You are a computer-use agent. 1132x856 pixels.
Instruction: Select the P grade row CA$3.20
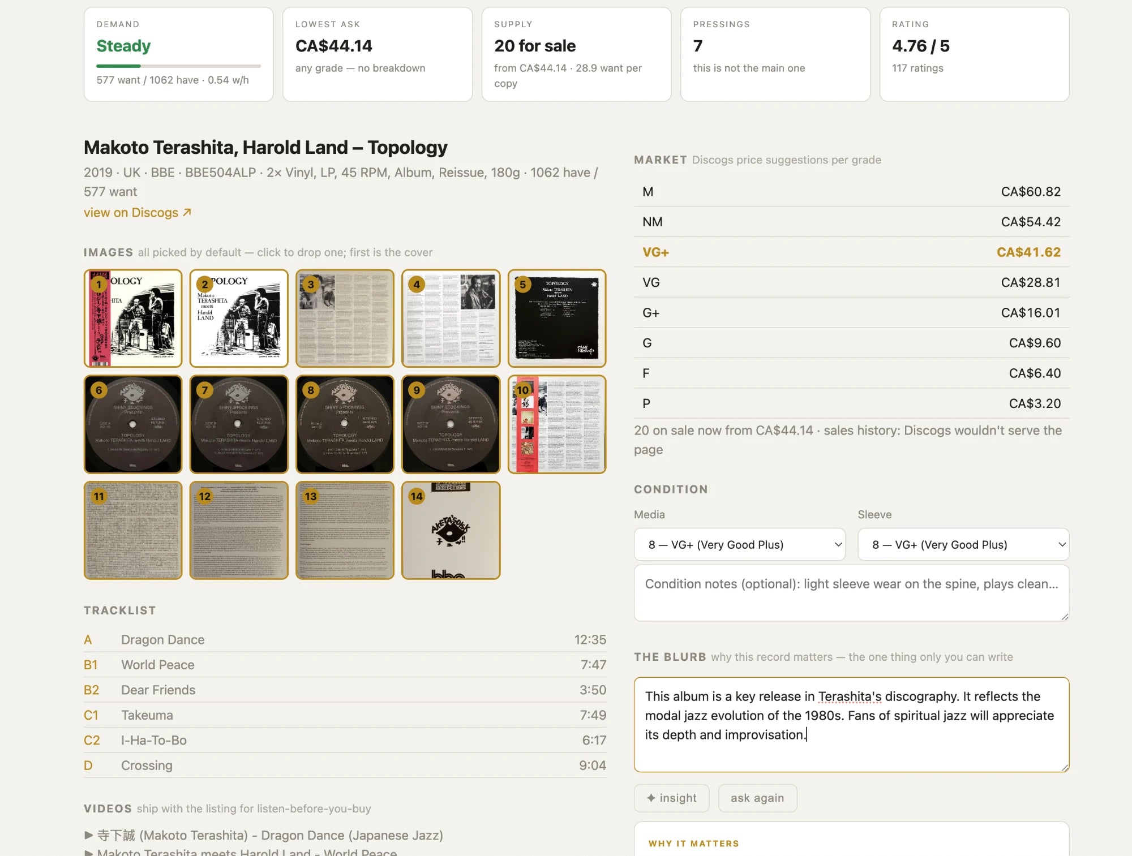coord(851,403)
